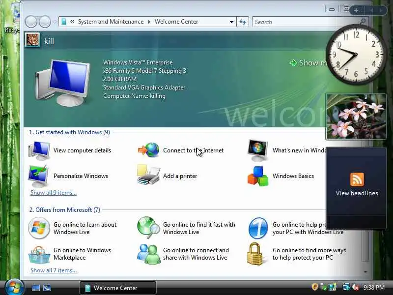Select Welcome Center taskbar button

click(x=118, y=288)
